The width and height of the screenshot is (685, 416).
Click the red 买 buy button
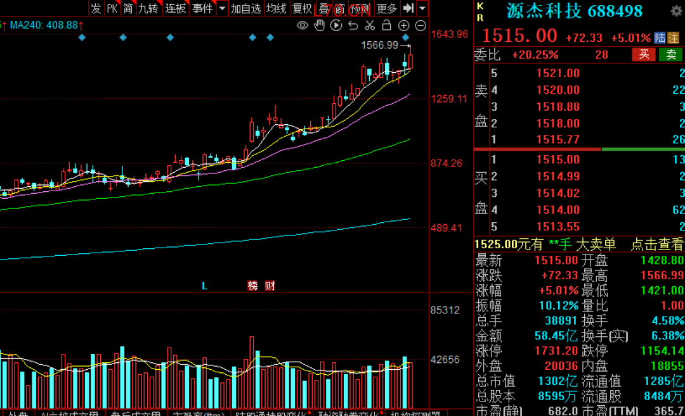[x=644, y=54]
